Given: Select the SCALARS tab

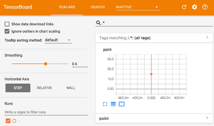Looking at the screenshot, I should [x=67, y=7].
